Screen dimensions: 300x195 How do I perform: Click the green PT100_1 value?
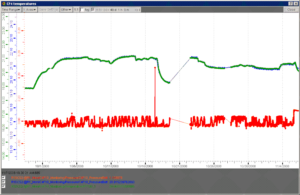pos(122,186)
